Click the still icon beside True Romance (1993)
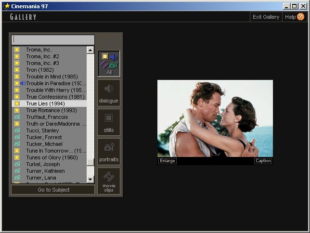This screenshot has width=310, height=233. click(x=17, y=110)
